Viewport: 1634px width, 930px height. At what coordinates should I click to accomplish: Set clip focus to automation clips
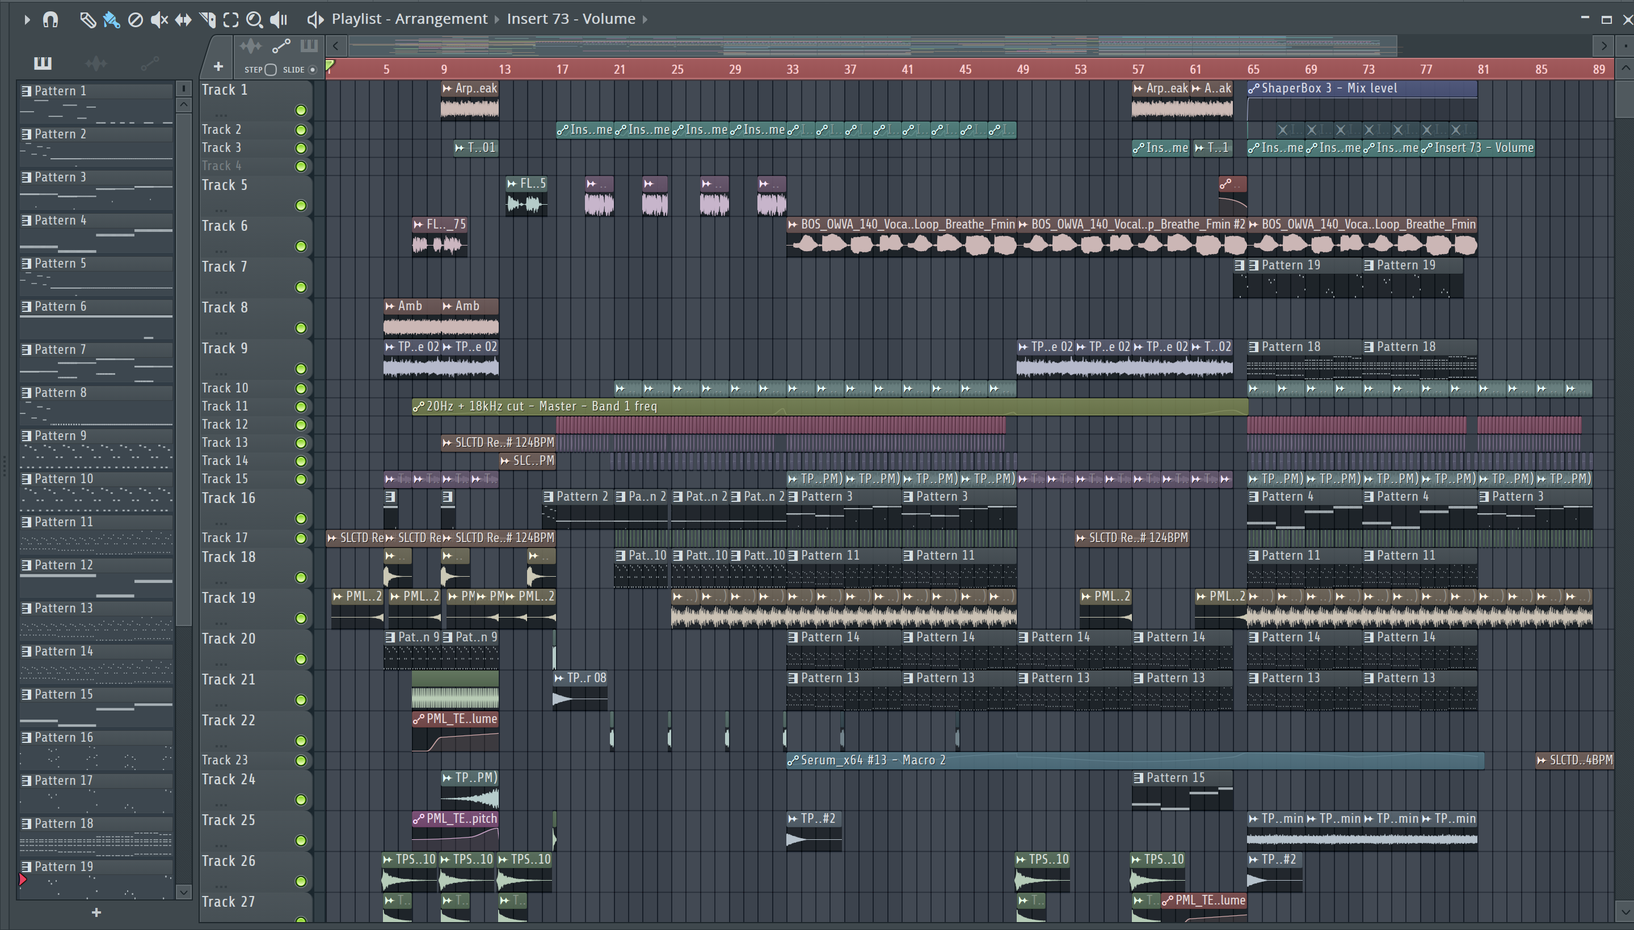pyautogui.click(x=281, y=46)
